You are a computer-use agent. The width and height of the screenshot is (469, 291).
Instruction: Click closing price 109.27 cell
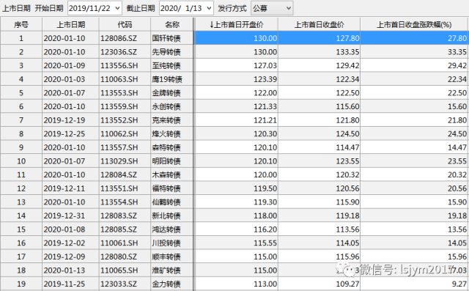point(320,284)
